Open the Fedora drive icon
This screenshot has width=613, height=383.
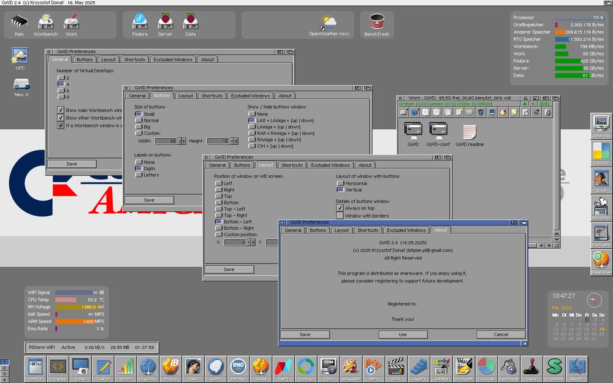pyautogui.click(x=140, y=22)
